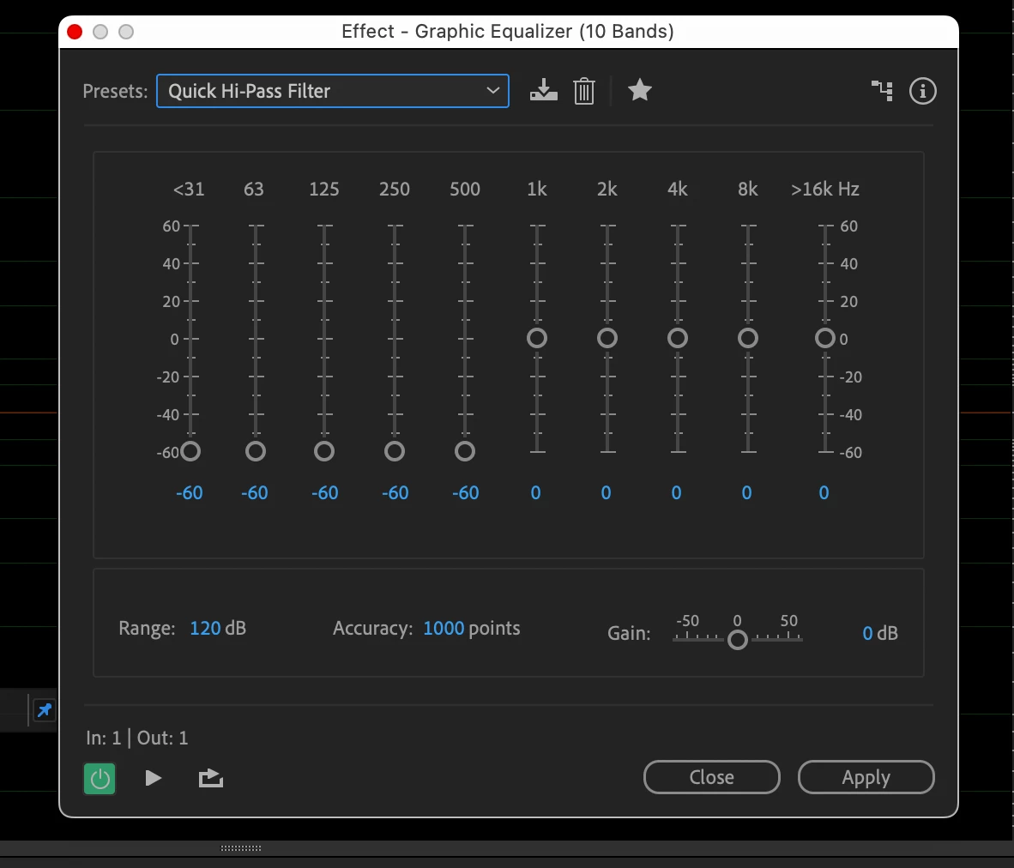
Task: Click the <31 Hz band slider handle
Action: coord(190,451)
